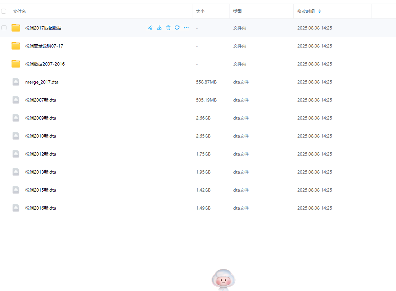This screenshot has height=291, width=396.
Task: Select the file name 税调2013新.dta
Action: [x=41, y=172]
